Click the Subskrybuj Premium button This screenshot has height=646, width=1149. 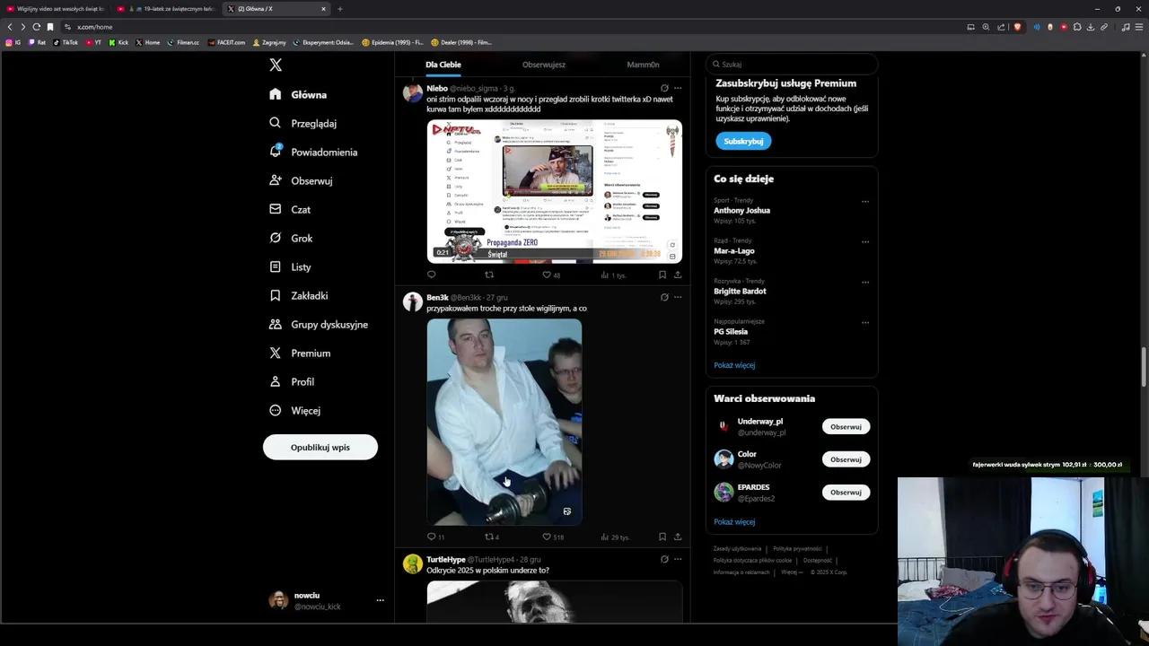(x=743, y=141)
